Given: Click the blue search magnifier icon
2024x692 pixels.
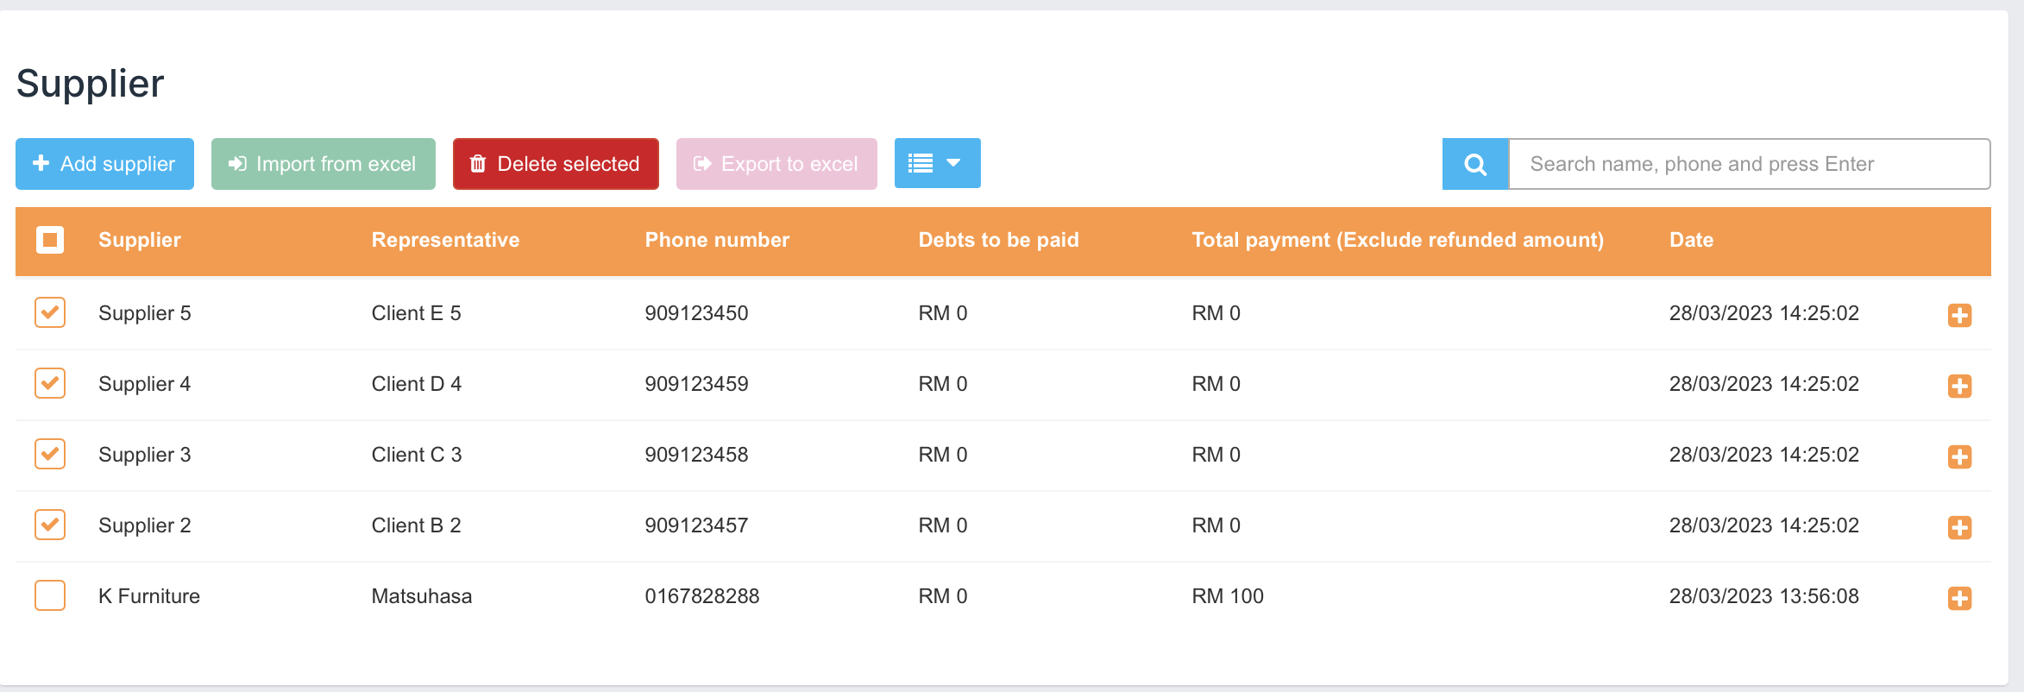Looking at the screenshot, I should 1474,164.
